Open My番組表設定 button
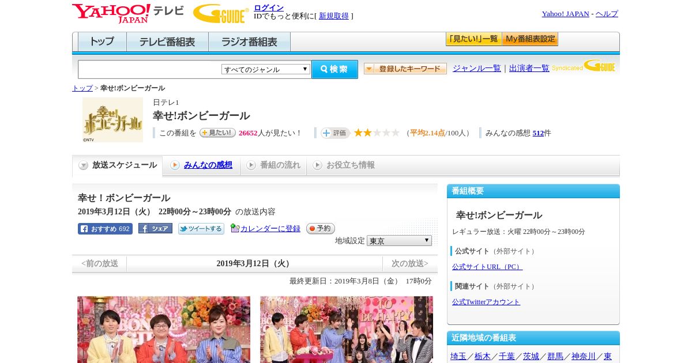This screenshot has height=363, width=692. (x=530, y=39)
